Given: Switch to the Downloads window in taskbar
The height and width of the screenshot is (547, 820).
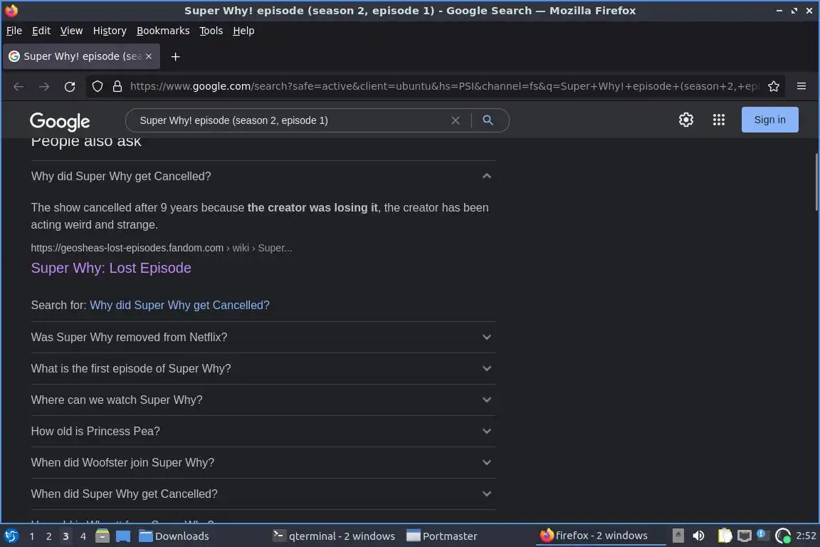Looking at the screenshot, I should [x=174, y=536].
